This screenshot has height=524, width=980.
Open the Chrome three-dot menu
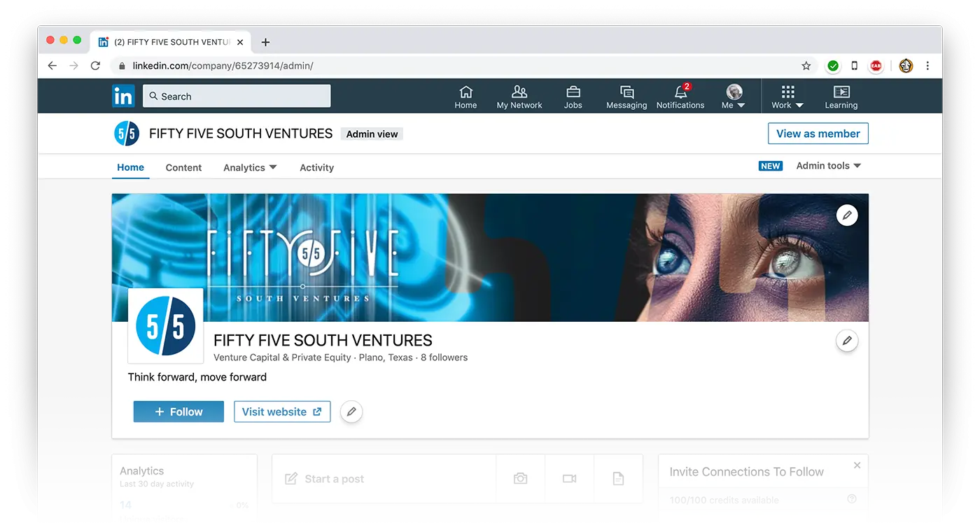tap(927, 66)
